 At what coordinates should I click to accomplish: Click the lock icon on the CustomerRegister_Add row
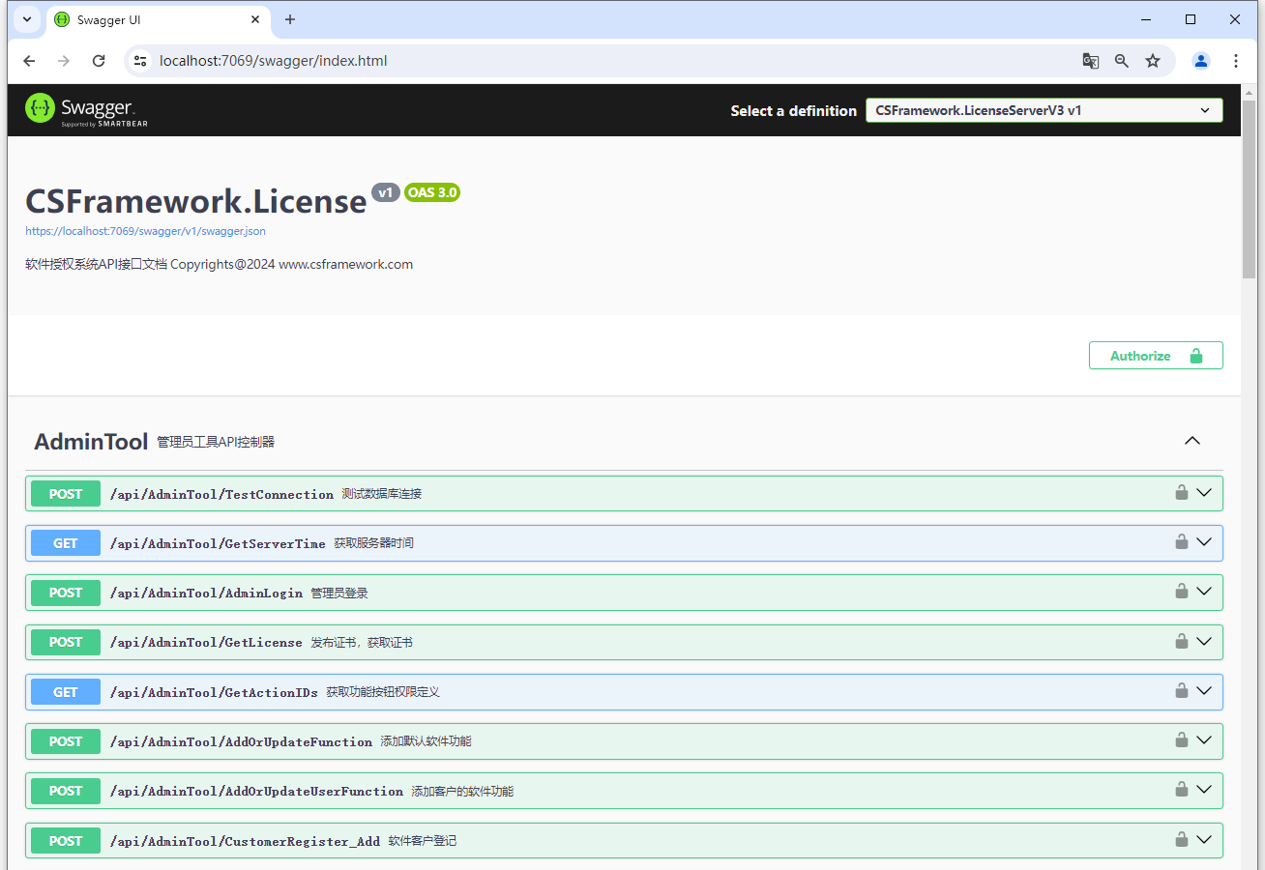pos(1181,839)
